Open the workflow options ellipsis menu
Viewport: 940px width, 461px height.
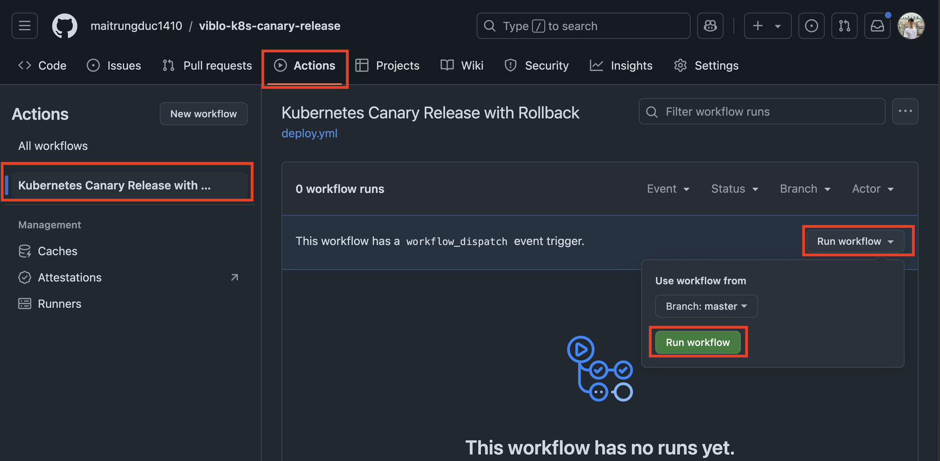pyautogui.click(x=905, y=112)
